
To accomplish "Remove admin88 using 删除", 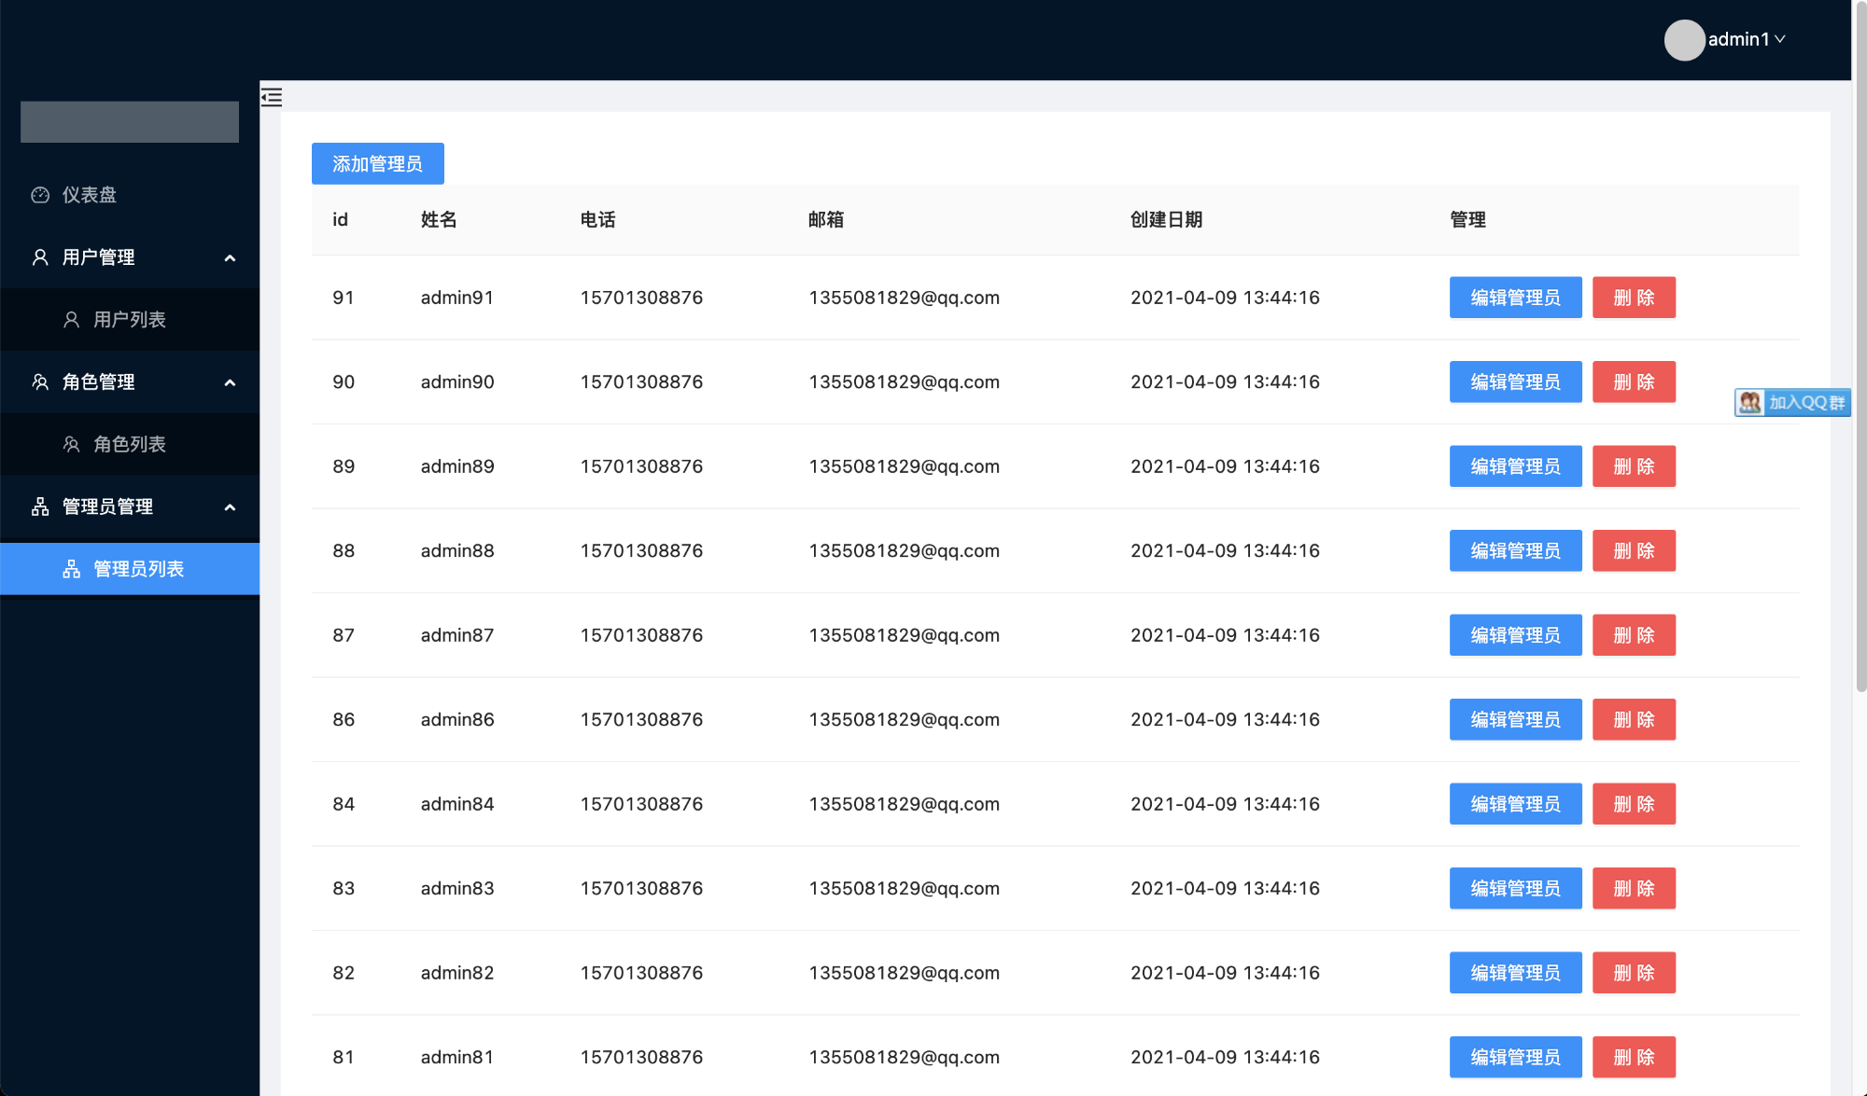I will click(1634, 550).
